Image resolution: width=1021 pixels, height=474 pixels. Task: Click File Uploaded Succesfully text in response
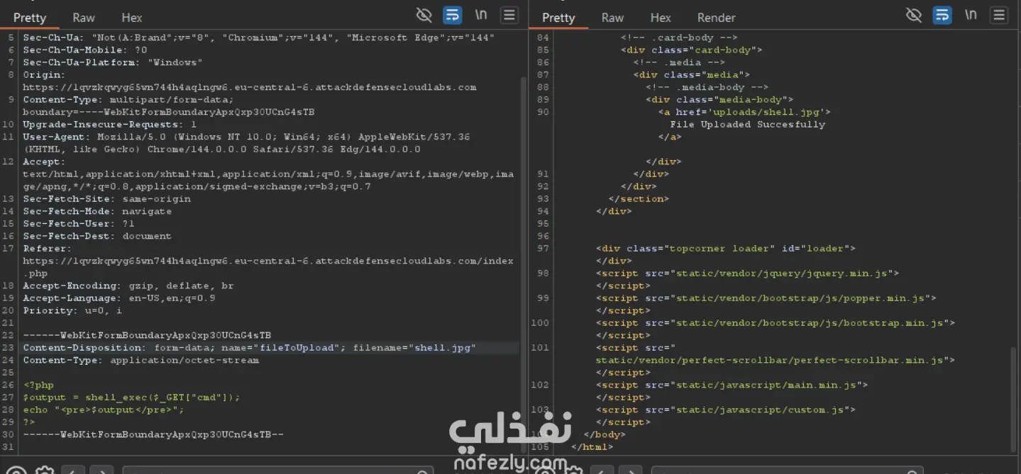pos(748,125)
